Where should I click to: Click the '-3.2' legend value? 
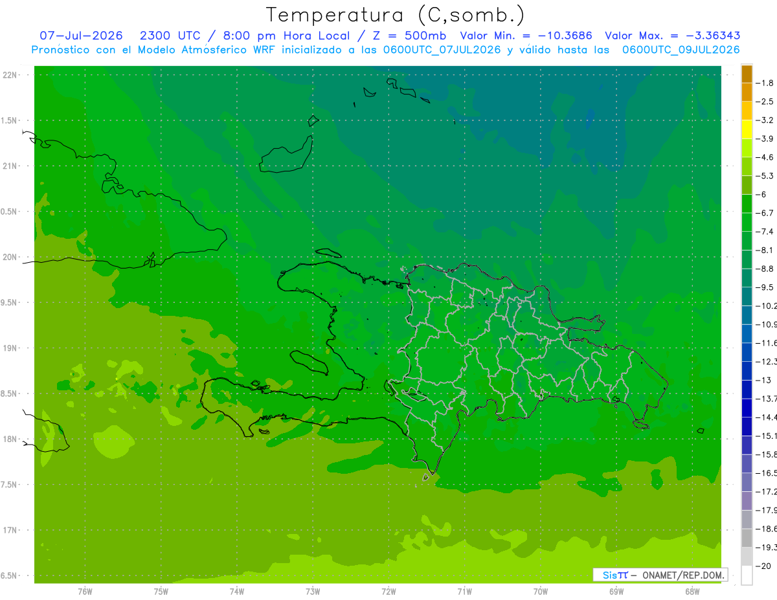coord(765,120)
